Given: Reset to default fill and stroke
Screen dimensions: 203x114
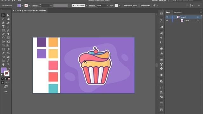Looking at the screenshot, I should 2,75.
